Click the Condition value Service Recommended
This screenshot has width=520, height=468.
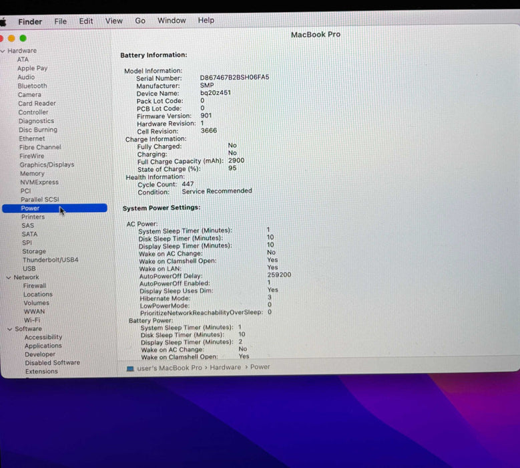pos(217,191)
